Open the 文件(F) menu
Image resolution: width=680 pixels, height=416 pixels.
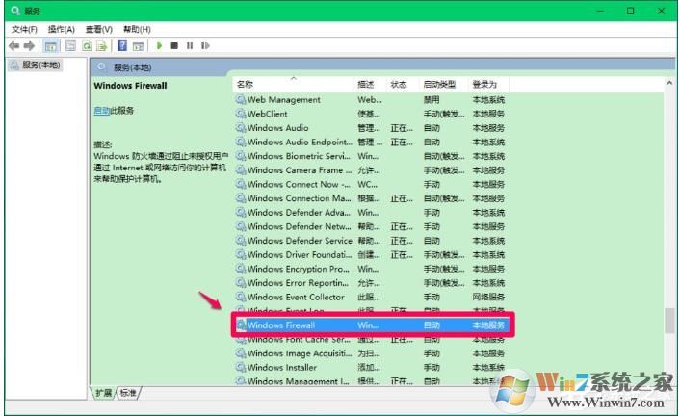pos(24,30)
